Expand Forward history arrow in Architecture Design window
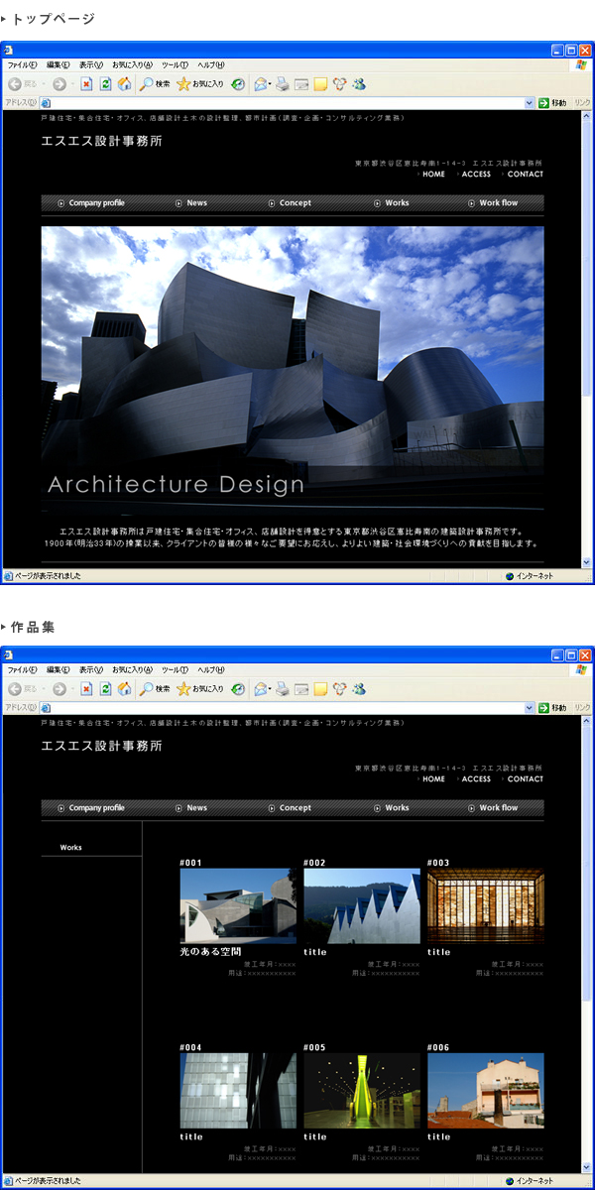 pos(72,84)
